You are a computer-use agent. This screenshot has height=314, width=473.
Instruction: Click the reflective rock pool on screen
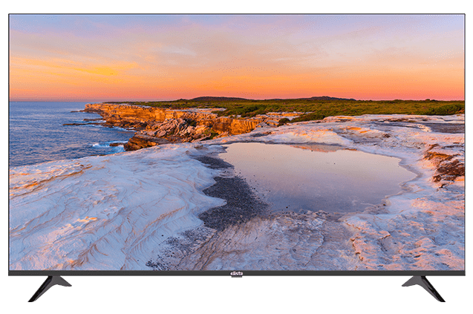(x=317, y=177)
